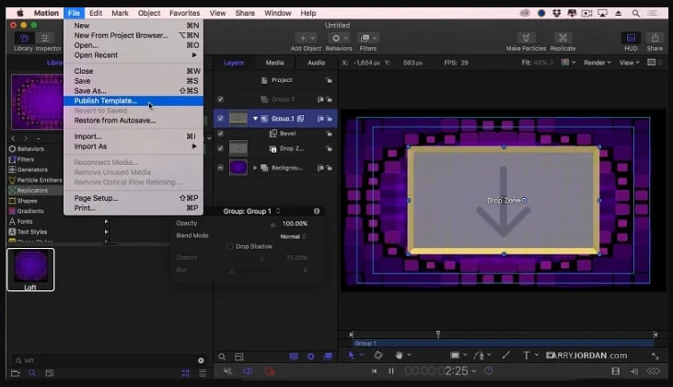Clear the library search field
This screenshot has height=387, width=673.
[x=201, y=360]
